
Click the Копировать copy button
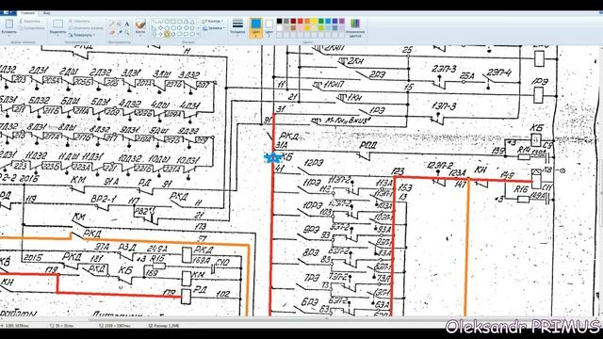32,28
